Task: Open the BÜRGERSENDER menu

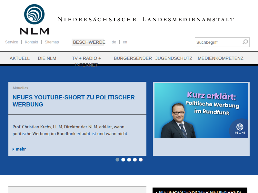Action: (133, 58)
